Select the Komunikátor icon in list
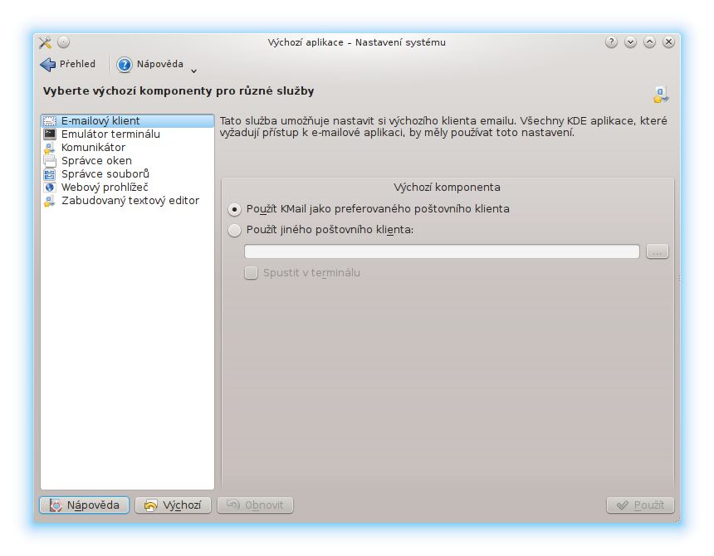The width and height of the screenshot is (714, 556). point(50,148)
